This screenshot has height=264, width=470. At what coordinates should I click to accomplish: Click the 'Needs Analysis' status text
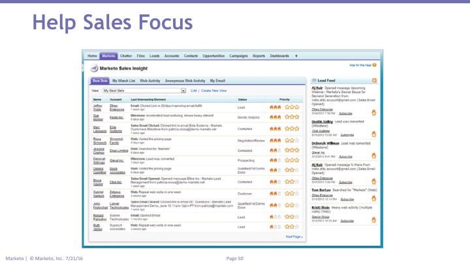tap(248, 117)
